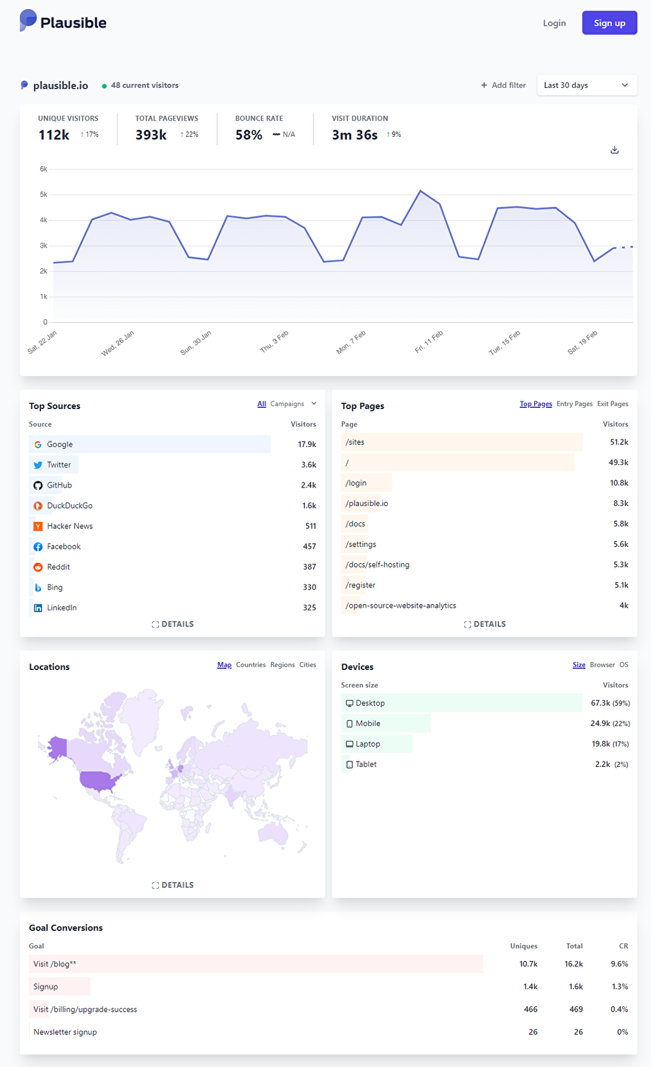Open Locations DETAILS
Image resolution: width=651 pixels, height=1067 pixels.
(x=173, y=886)
